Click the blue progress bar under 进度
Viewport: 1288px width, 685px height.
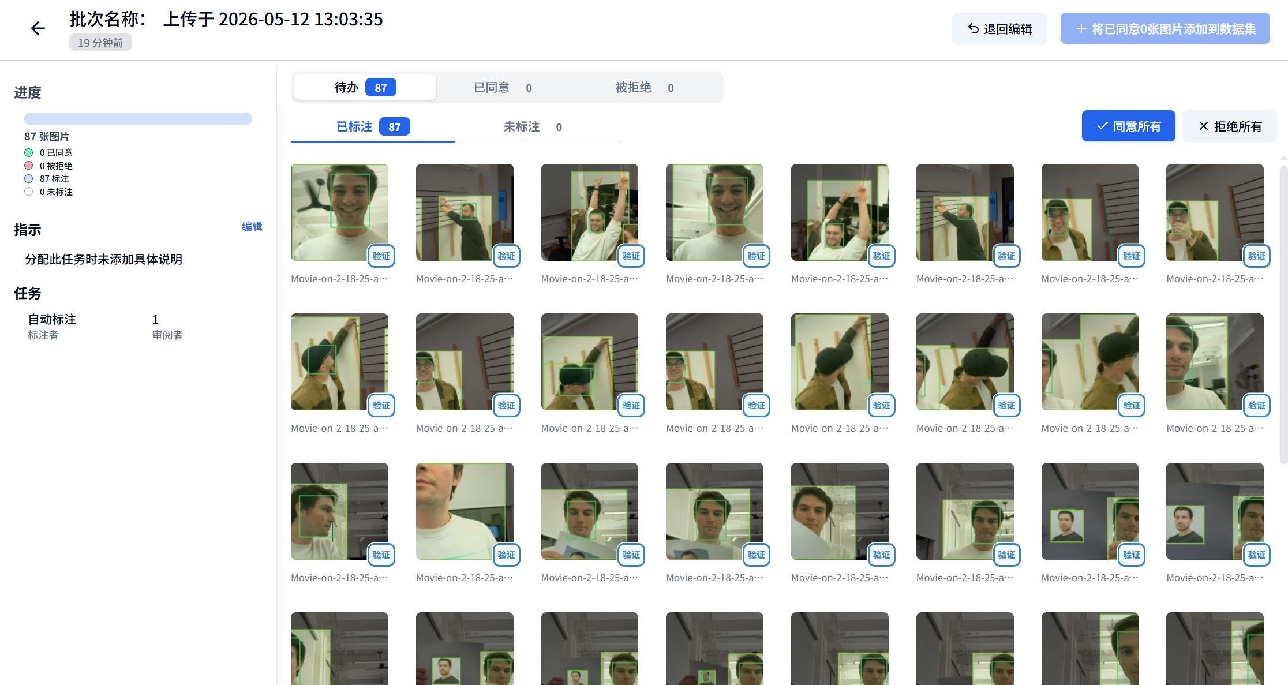(x=138, y=119)
